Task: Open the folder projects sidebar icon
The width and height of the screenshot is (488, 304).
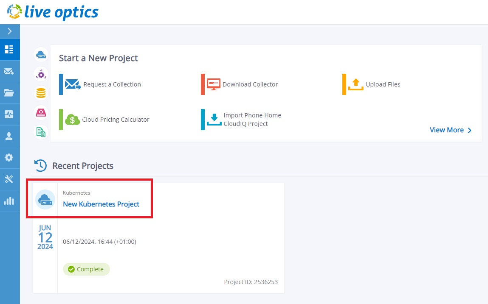Action: coord(9,93)
